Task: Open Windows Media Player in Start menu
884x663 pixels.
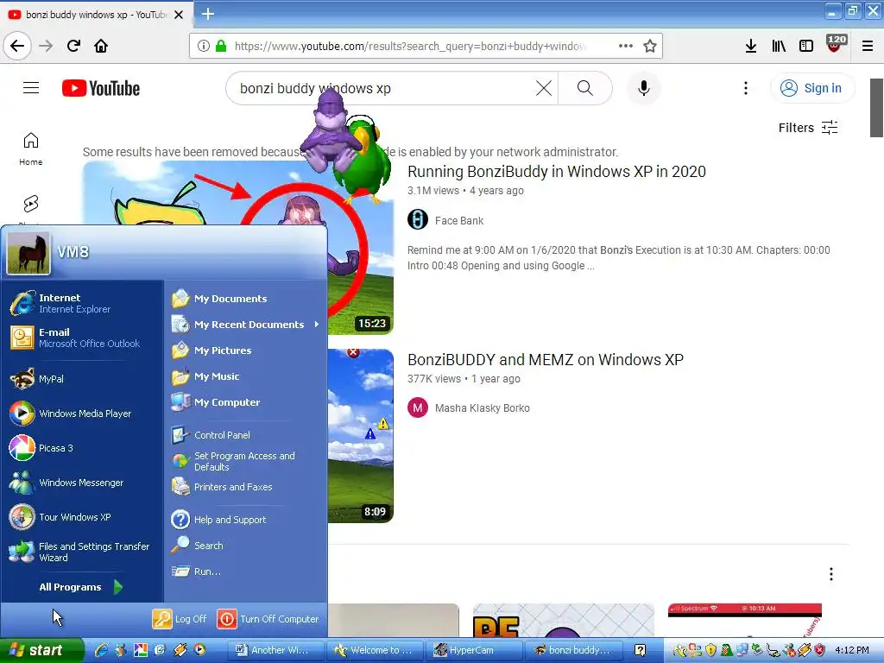Action: [82, 414]
